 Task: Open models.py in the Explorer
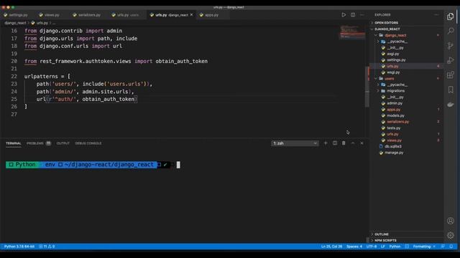395,115
